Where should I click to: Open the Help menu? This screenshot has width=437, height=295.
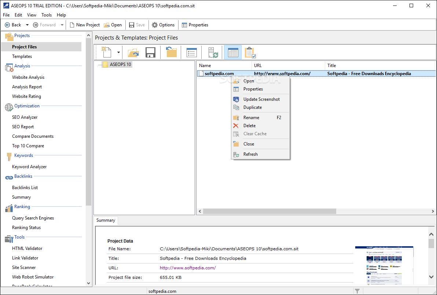pos(61,15)
